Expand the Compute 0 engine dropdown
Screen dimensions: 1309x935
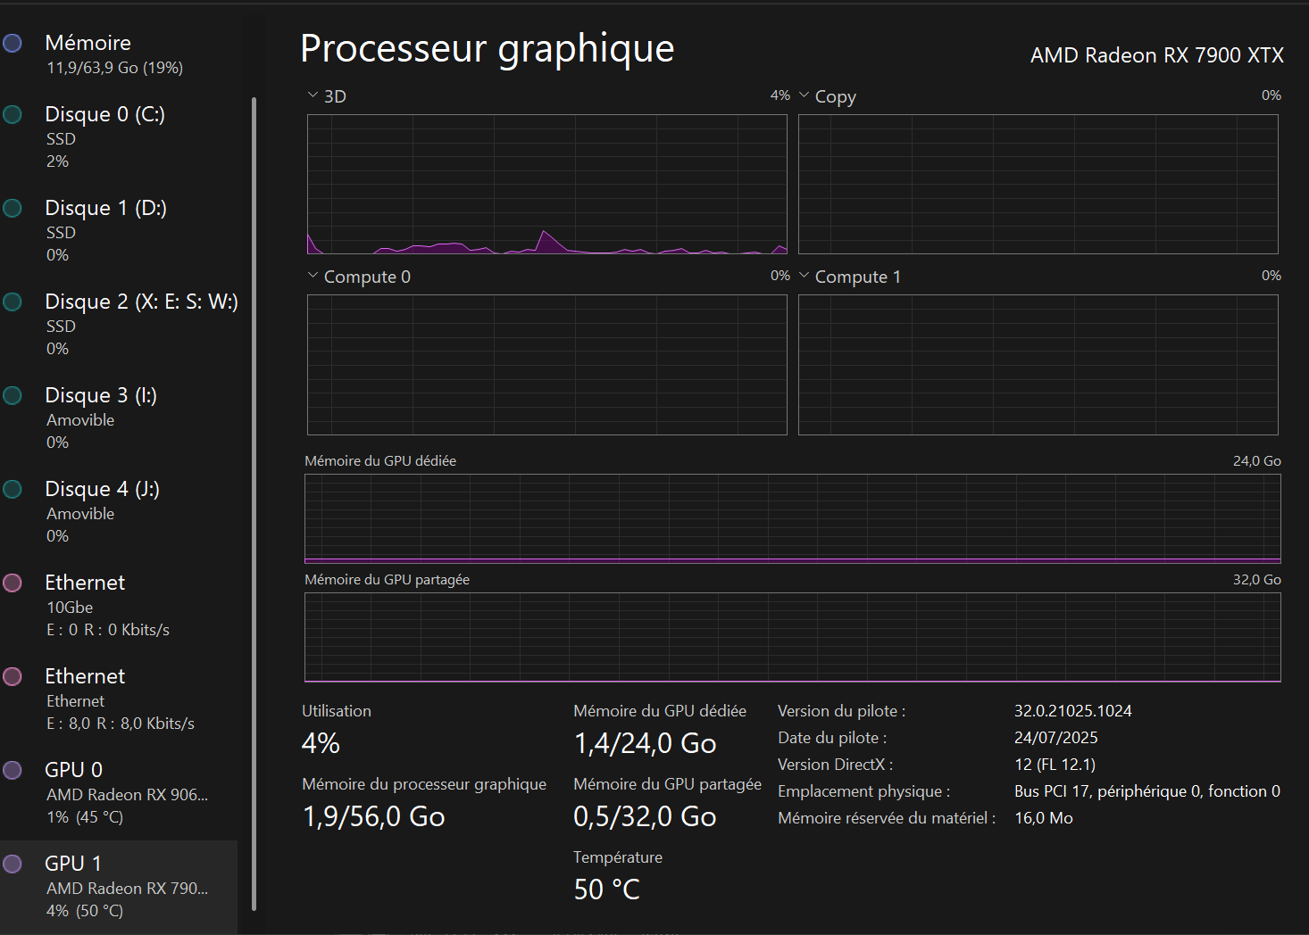[313, 275]
